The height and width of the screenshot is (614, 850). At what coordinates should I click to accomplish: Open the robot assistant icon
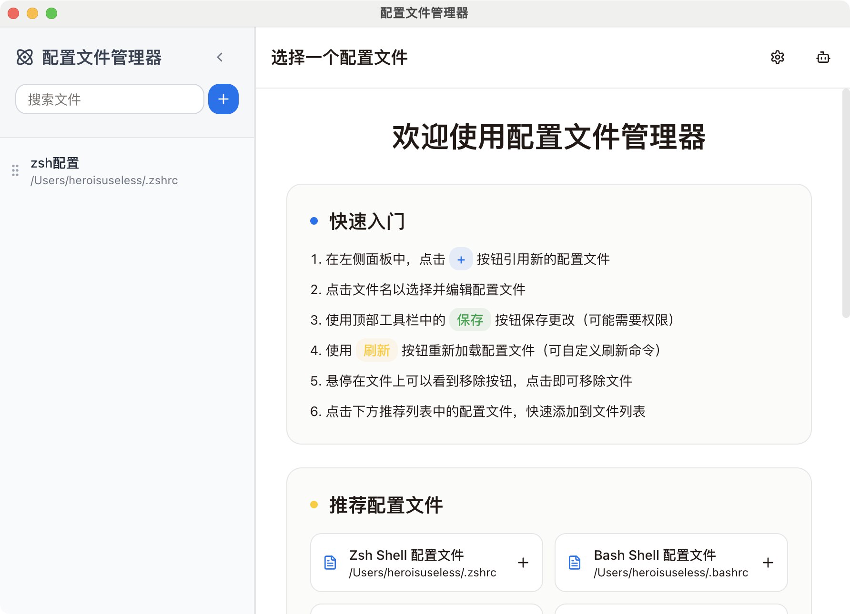(x=823, y=58)
